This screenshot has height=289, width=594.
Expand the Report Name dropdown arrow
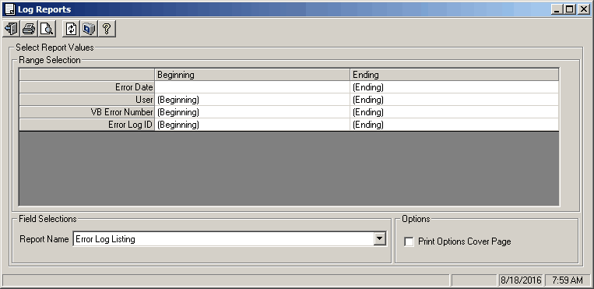pyautogui.click(x=379, y=239)
